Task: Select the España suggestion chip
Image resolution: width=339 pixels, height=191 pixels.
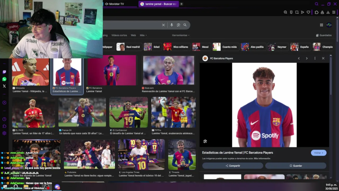Action: point(300,47)
